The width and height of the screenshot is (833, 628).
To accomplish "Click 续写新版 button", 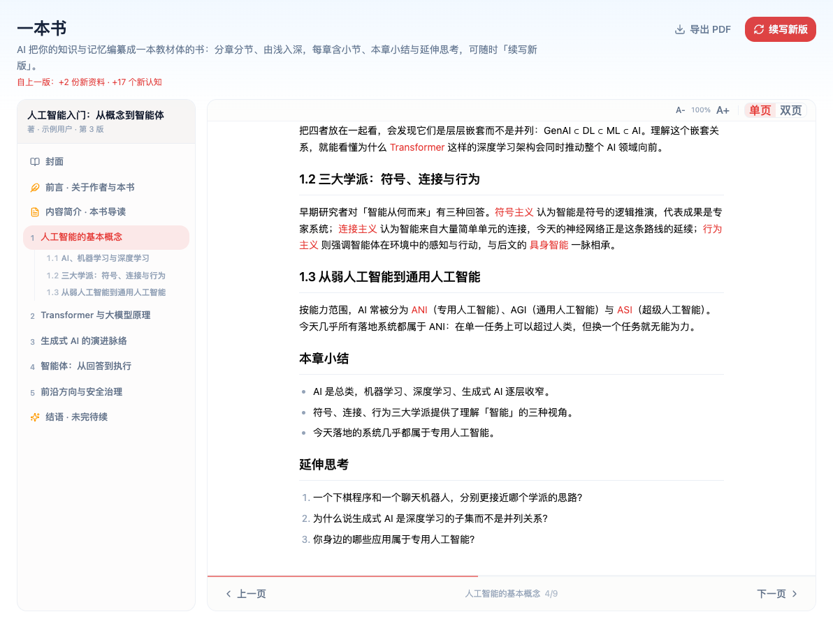I will point(781,30).
